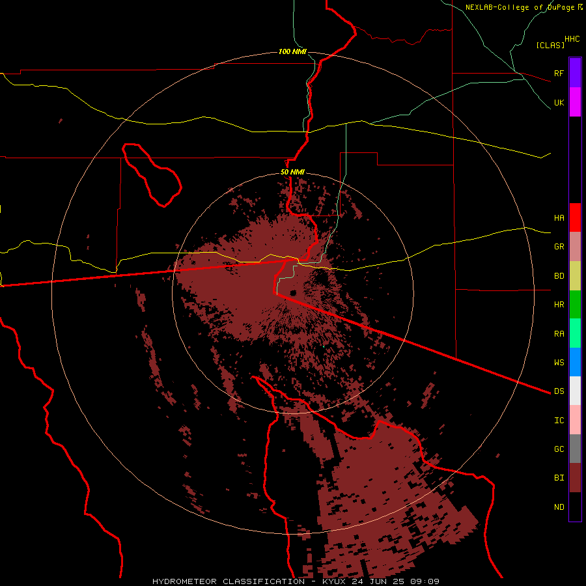Select the BD yellow legend swatch
The height and width of the screenshot is (586, 586).
tap(575, 276)
